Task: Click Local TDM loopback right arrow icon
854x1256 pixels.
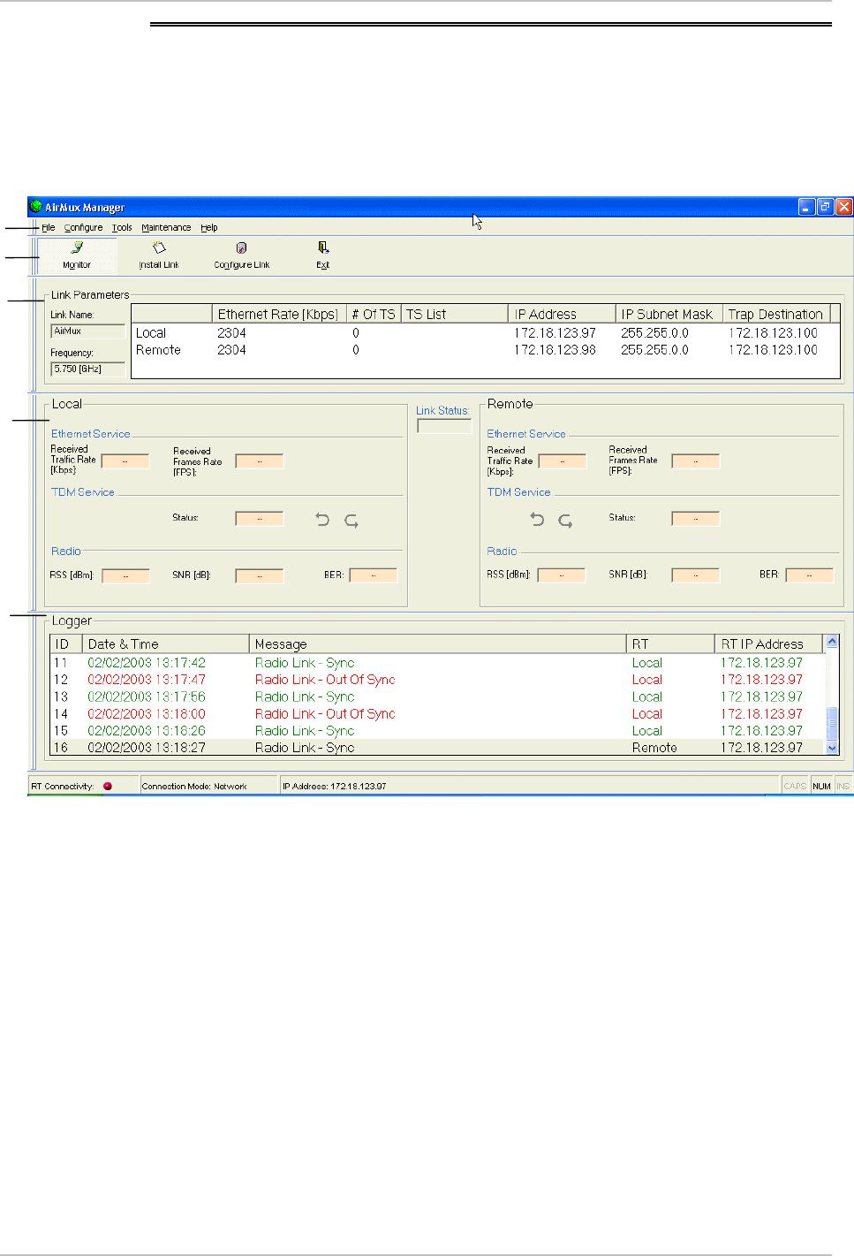Action: 351,521
